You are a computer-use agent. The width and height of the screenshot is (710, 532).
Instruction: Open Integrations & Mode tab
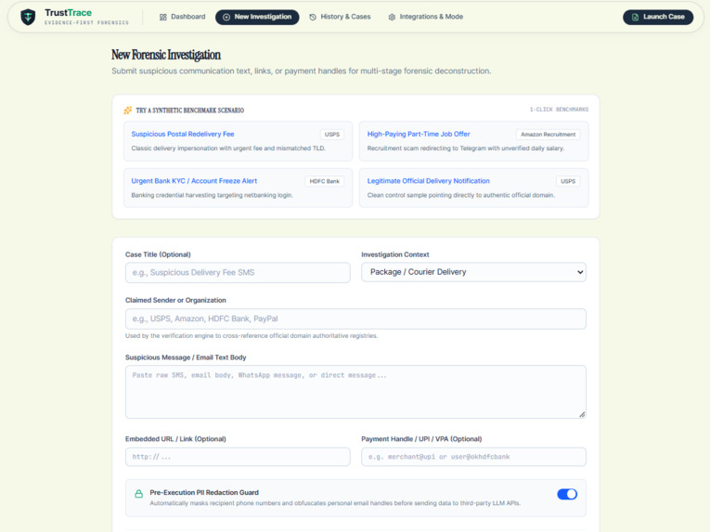(426, 17)
